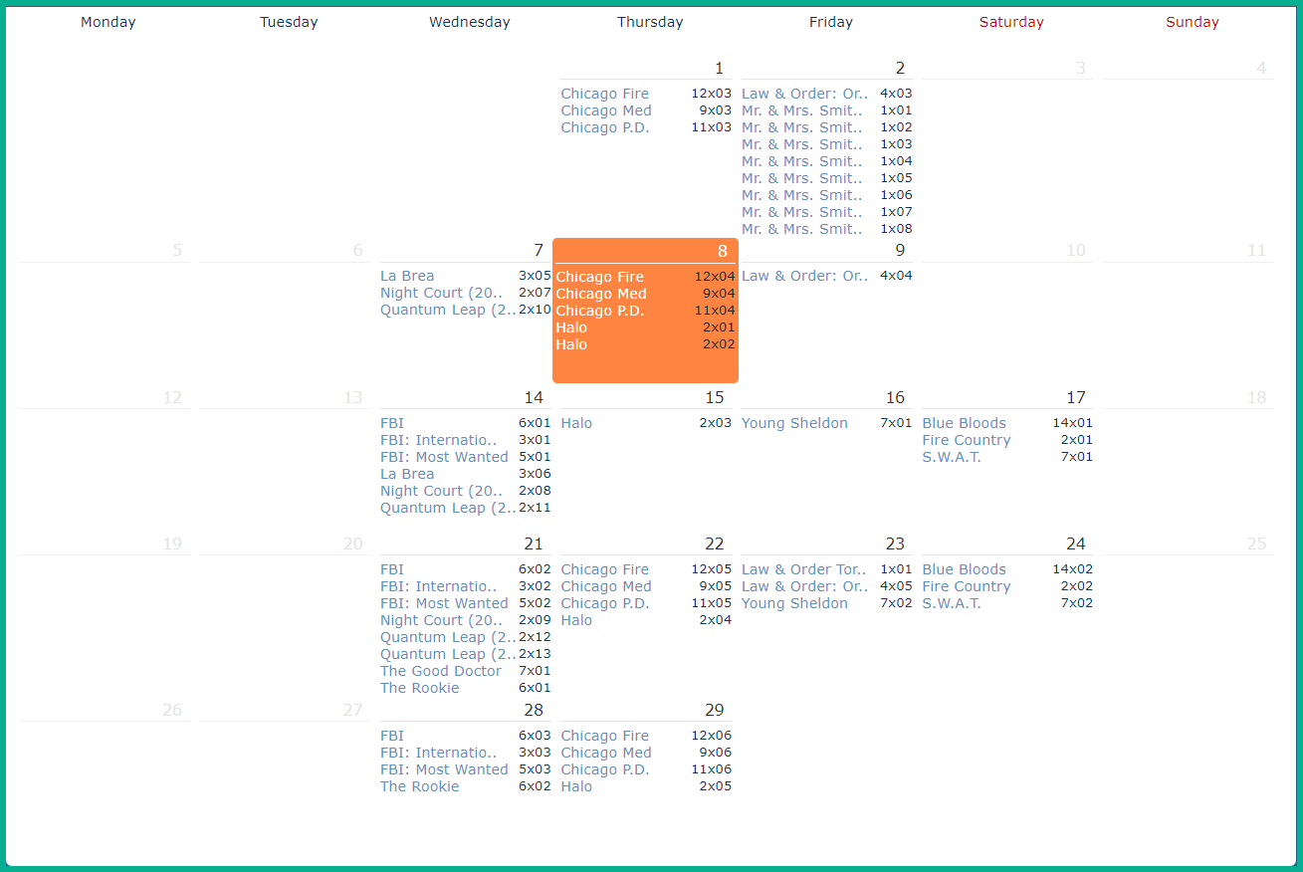Open Quantum Leap episode 2x12
The image size is (1303, 872).
(448, 637)
